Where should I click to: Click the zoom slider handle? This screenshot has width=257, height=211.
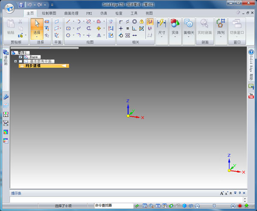tap(214, 206)
